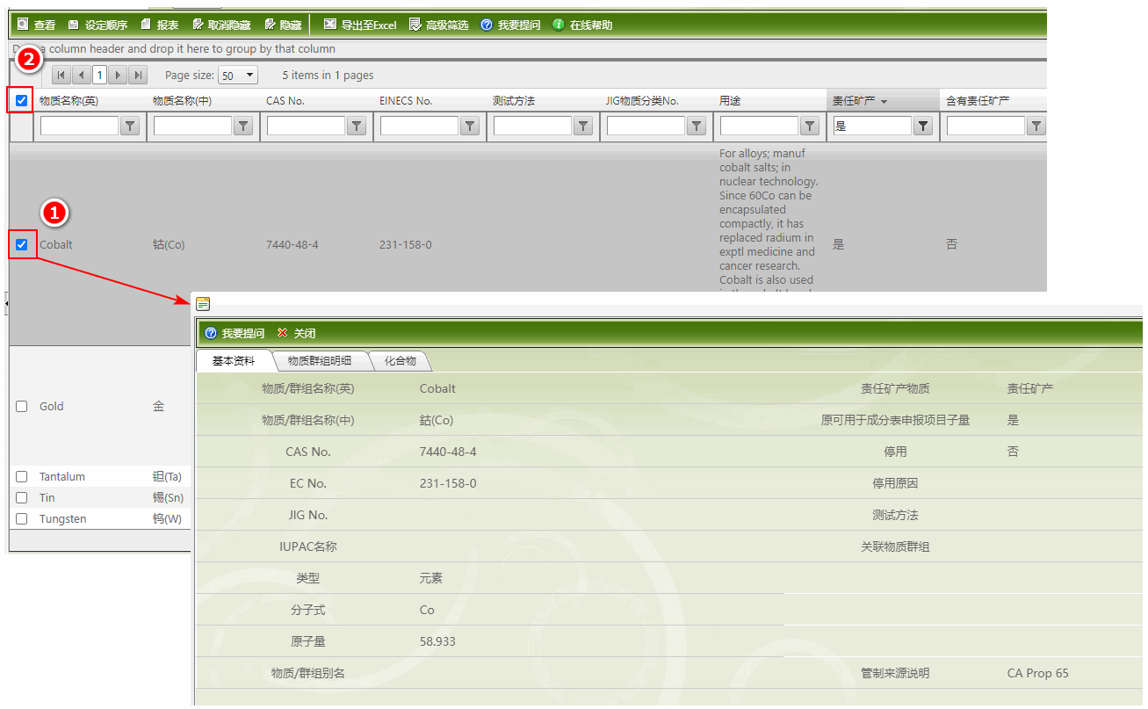Check the Tantalum row checkbox
Screen dimensions: 1148x709
(22, 477)
